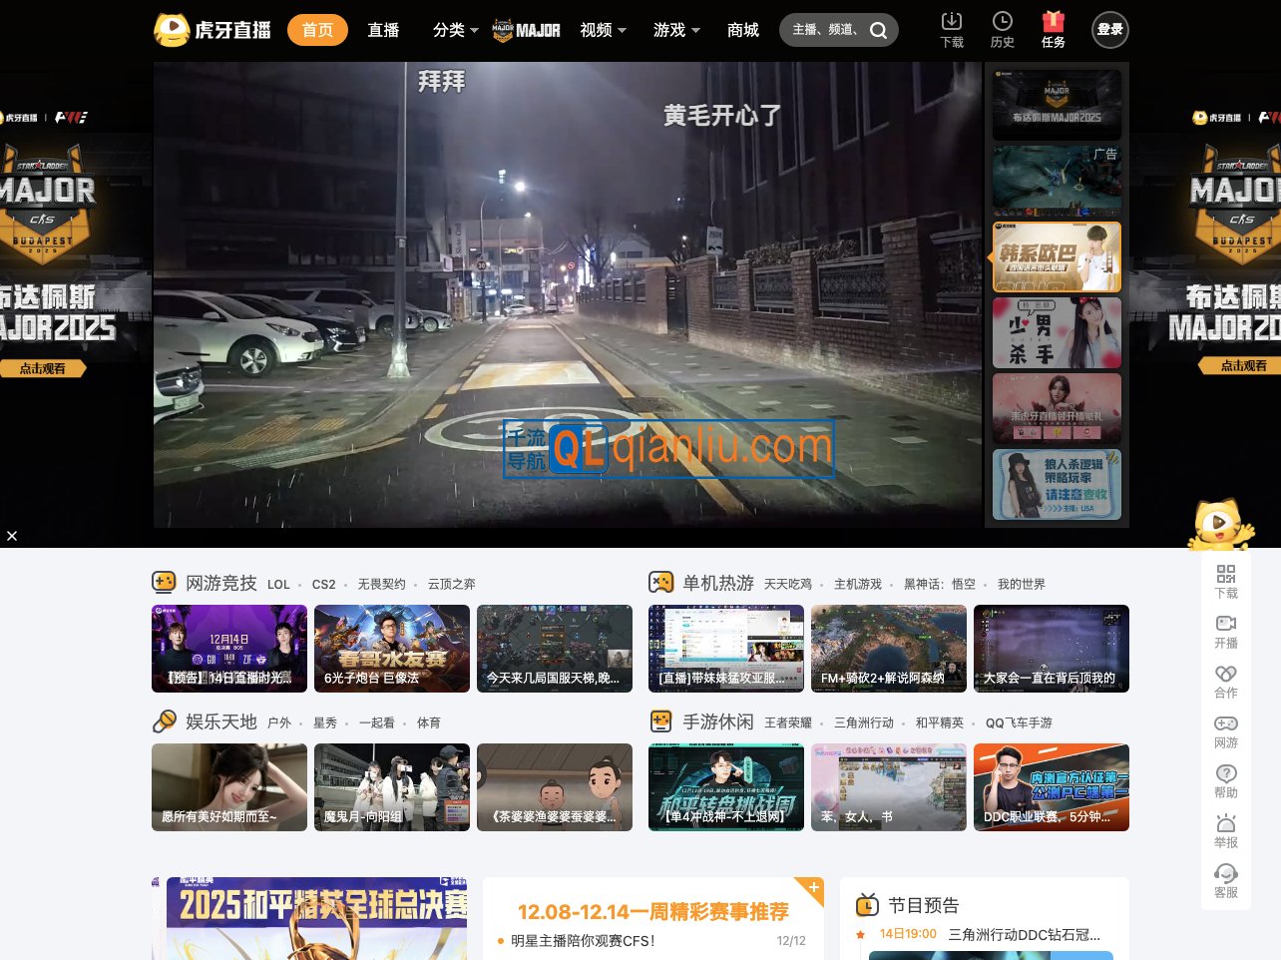Viewport: 1281px width, 960px height.
Task: Click the search magnifier icon
Action: (x=878, y=30)
